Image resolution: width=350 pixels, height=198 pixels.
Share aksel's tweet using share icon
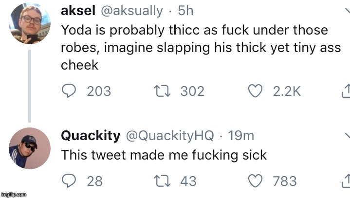click(346, 91)
